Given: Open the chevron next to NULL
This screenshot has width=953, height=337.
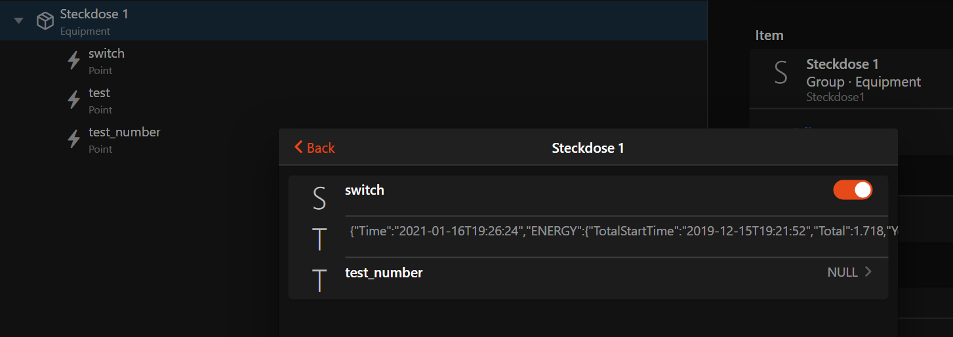Looking at the screenshot, I should pos(868,272).
